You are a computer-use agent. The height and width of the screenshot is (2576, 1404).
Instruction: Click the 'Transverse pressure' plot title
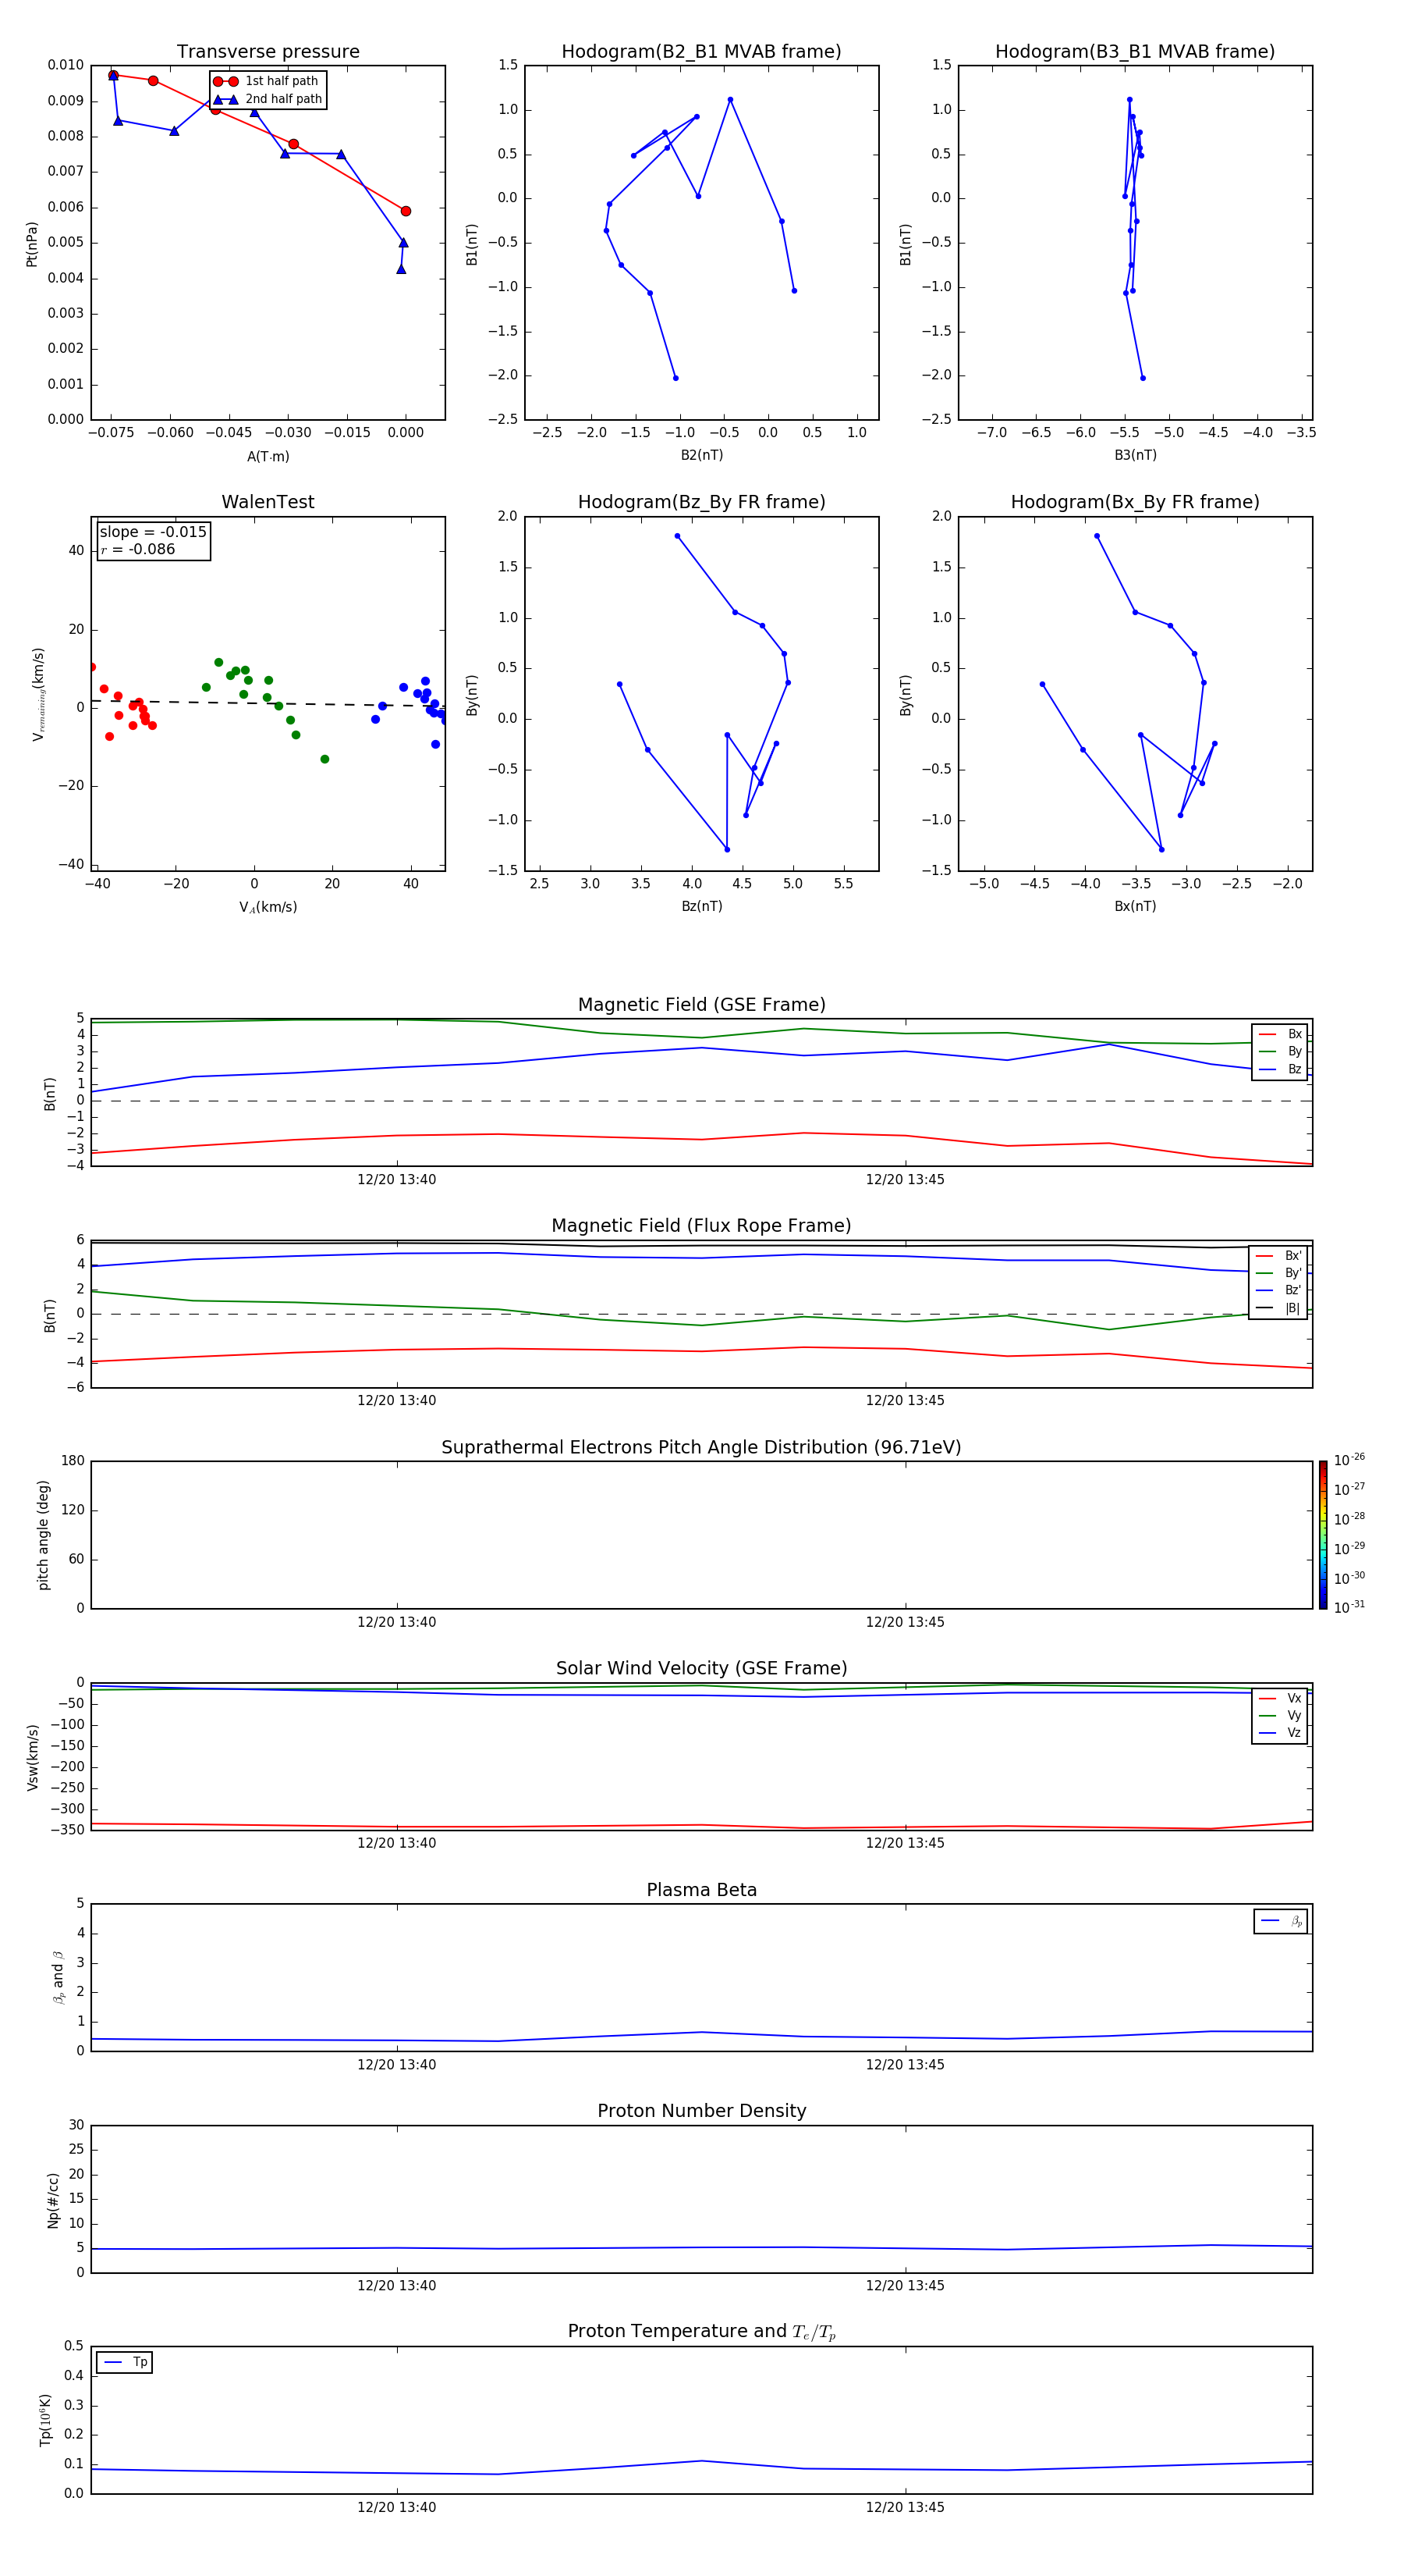click(x=268, y=52)
